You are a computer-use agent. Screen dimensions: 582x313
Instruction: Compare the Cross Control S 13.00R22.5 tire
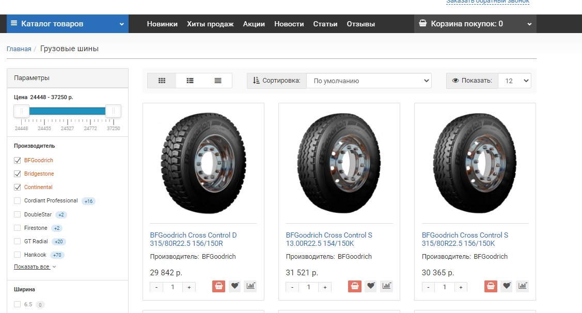386,286
